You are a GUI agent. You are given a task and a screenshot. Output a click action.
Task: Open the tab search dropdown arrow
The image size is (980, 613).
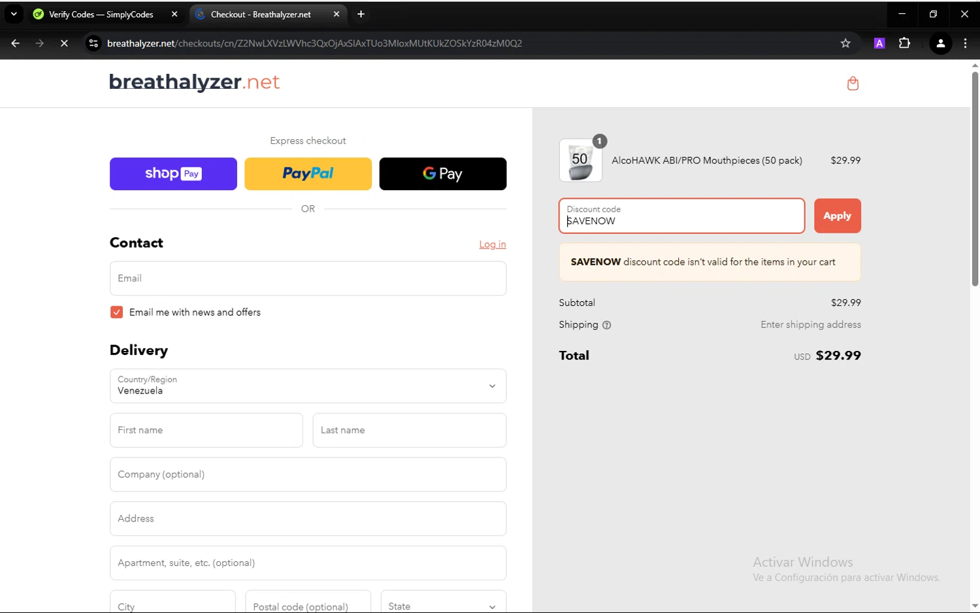click(14, 14)
